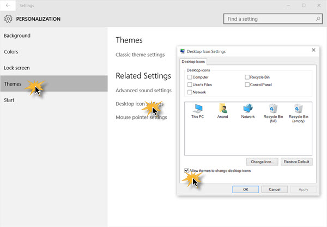327x227 pixels.
Task: Select the Anand user folder icon
Action: tap(222, 111)
